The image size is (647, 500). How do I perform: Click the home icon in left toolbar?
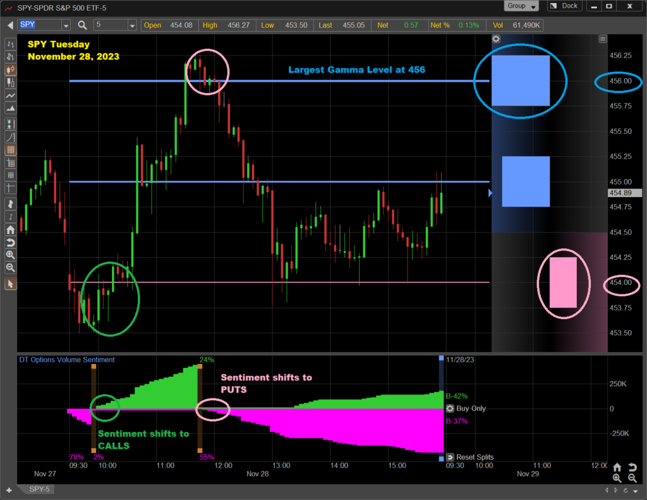[x=10, y=229]
